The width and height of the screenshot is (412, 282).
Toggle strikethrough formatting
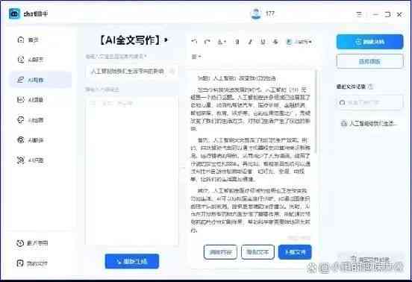275,42
